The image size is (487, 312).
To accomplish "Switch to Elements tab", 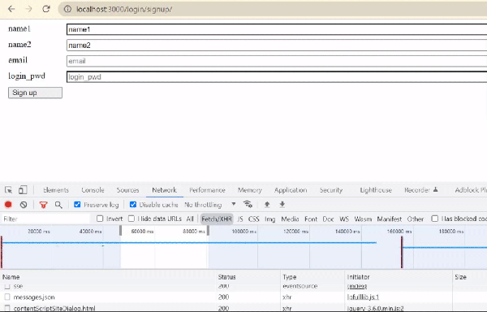I will [x=56, y=190].
